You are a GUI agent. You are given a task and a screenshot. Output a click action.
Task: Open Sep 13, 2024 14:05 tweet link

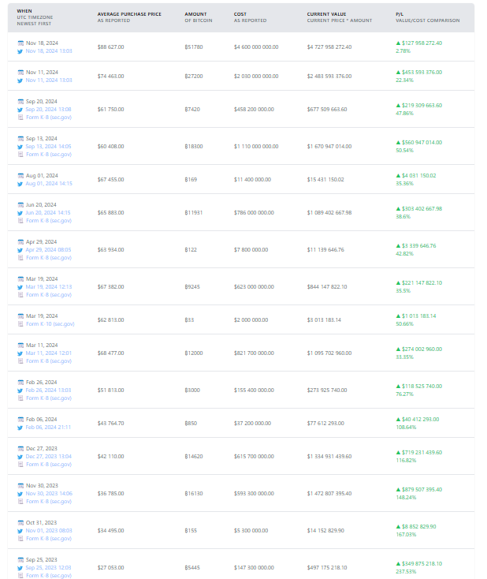click(48, 147)
